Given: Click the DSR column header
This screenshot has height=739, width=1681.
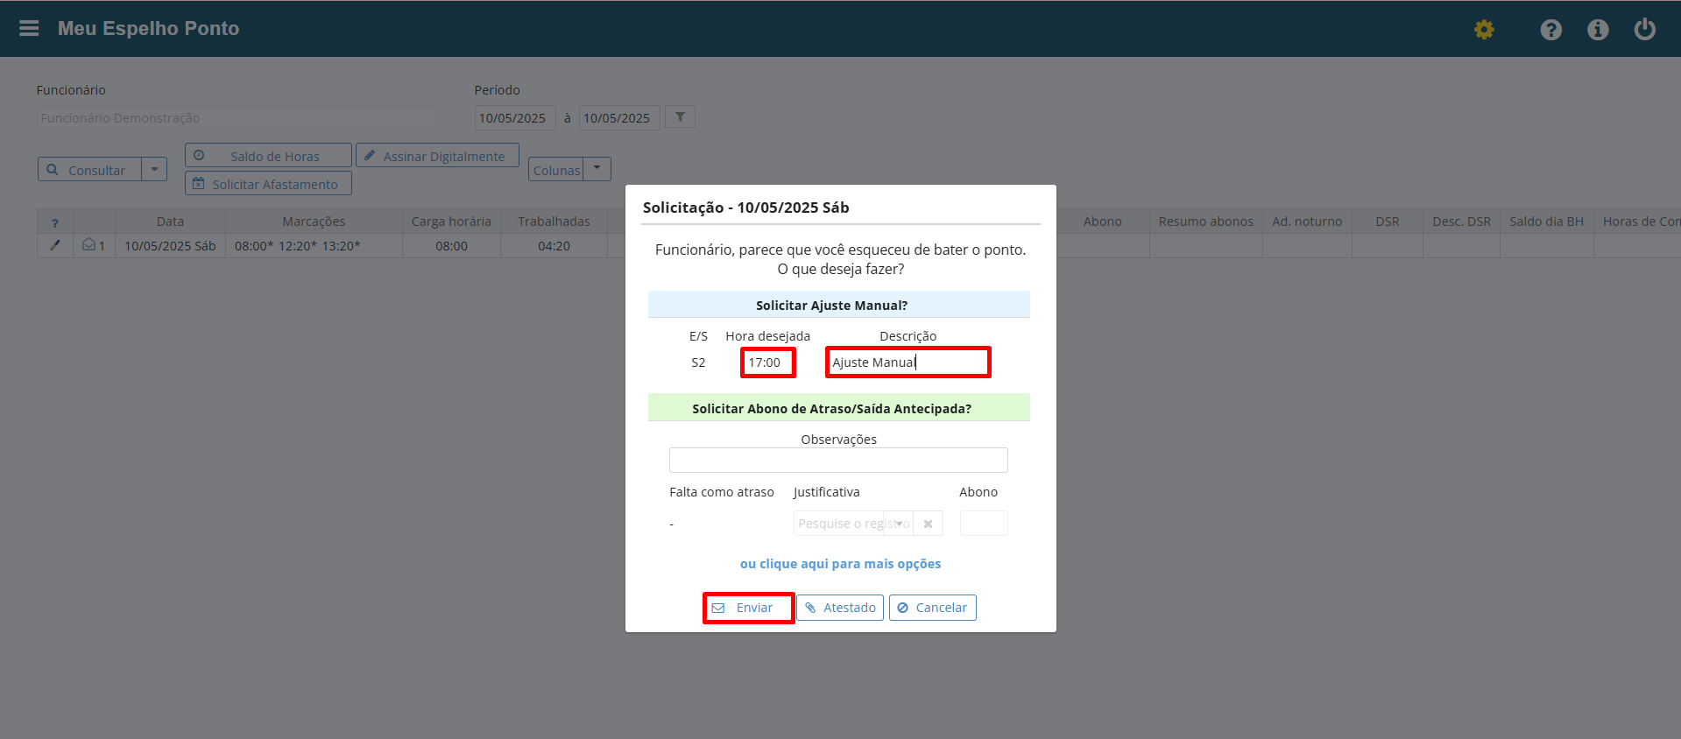Looking at the screenshot, I should tap(1388, 222).
